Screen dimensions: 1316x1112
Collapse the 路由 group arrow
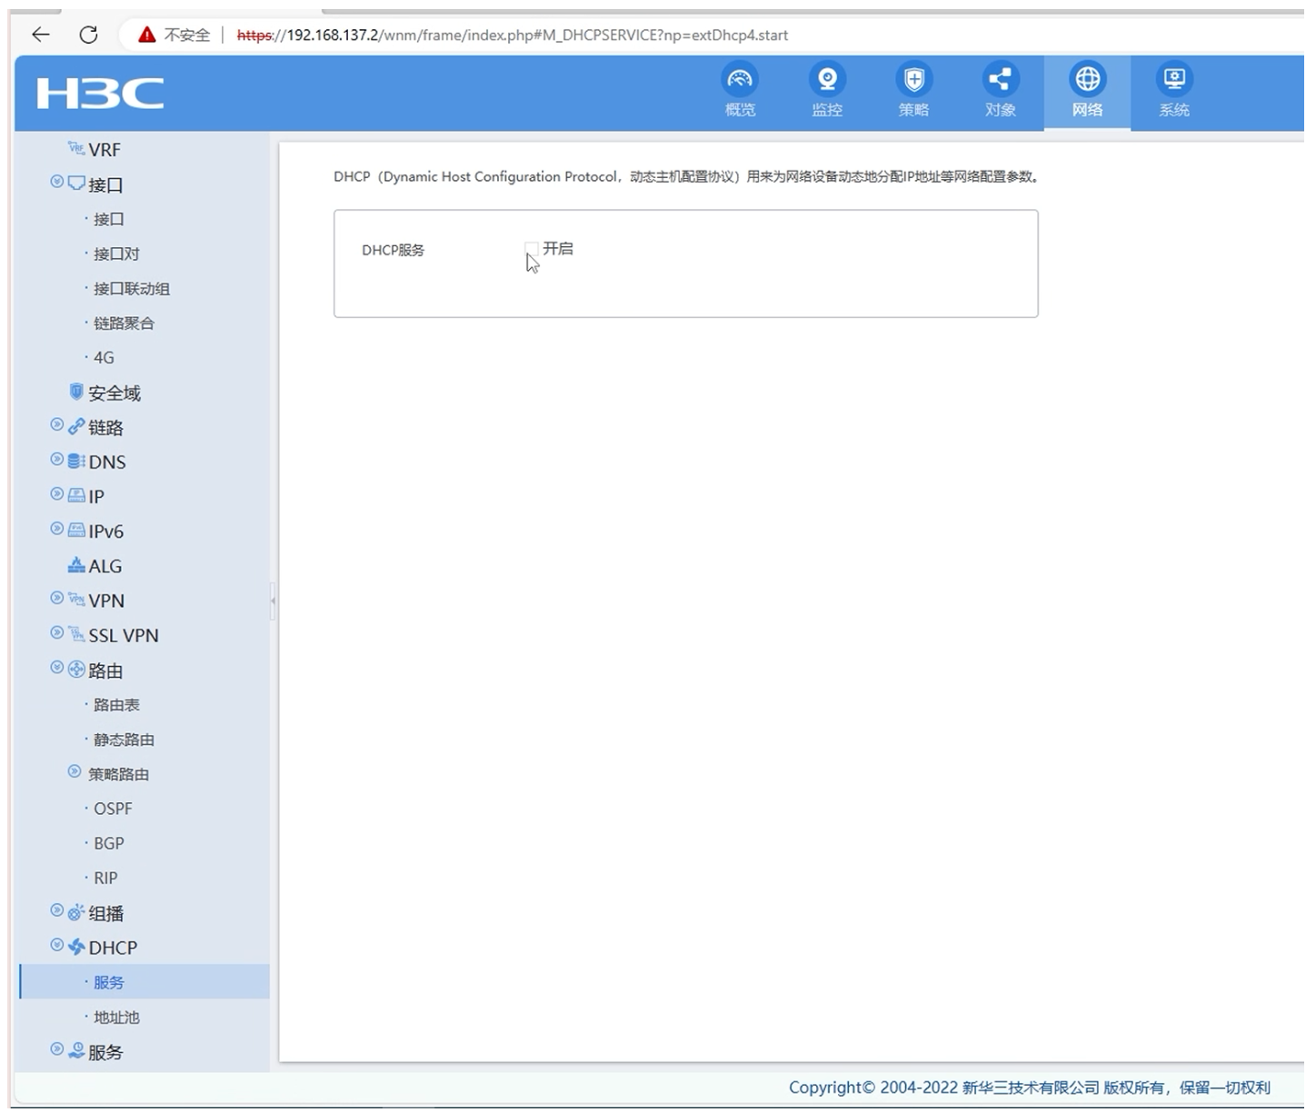[57, 668]
